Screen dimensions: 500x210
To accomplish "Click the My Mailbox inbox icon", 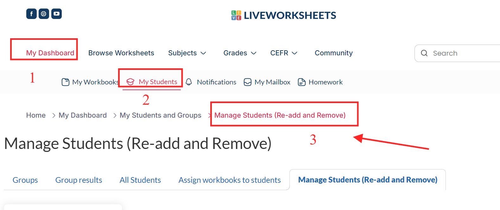I will [247, 82].
